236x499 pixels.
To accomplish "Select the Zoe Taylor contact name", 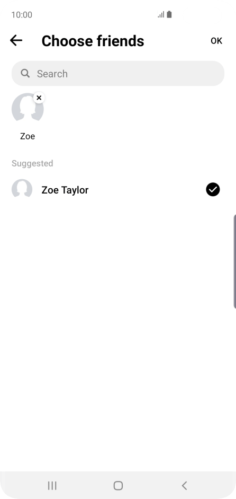I will [x=65, y=190].
